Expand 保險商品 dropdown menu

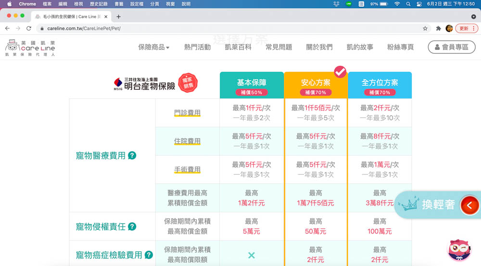[x=154, y=47]
